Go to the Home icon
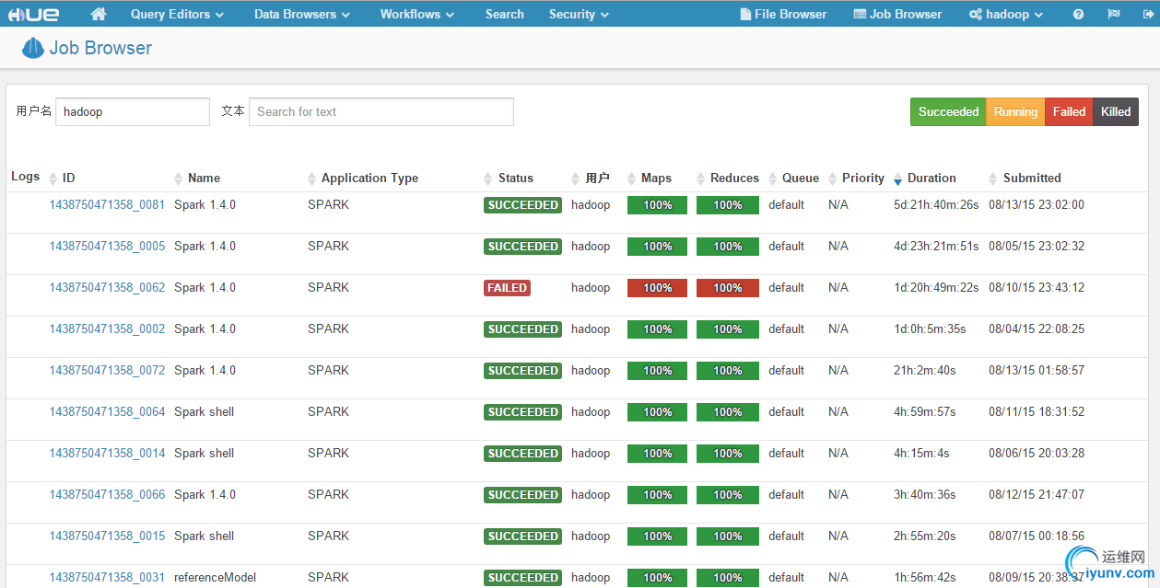This screenshot has width=1160, height=588. (99, 14)
